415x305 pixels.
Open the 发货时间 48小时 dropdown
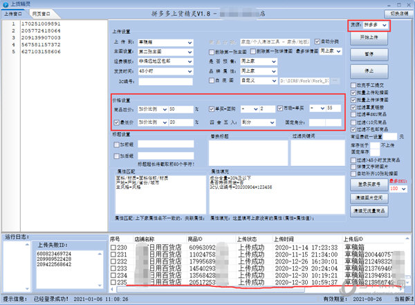tap(190, 71)
